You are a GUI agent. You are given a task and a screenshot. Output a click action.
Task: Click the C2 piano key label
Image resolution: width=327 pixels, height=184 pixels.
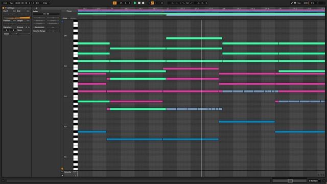[x=65, y=127]
